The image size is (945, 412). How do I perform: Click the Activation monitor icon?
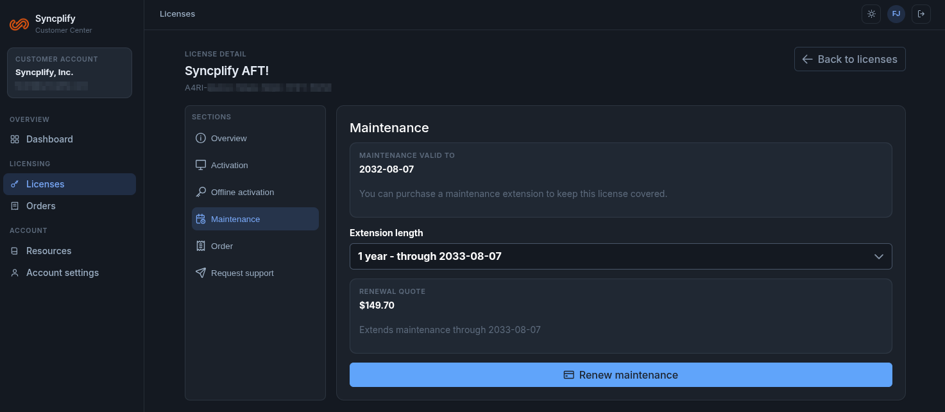pos(201,165)
